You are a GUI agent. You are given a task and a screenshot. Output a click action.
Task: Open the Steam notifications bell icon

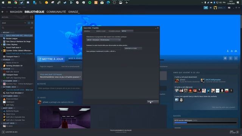[211, 8]
